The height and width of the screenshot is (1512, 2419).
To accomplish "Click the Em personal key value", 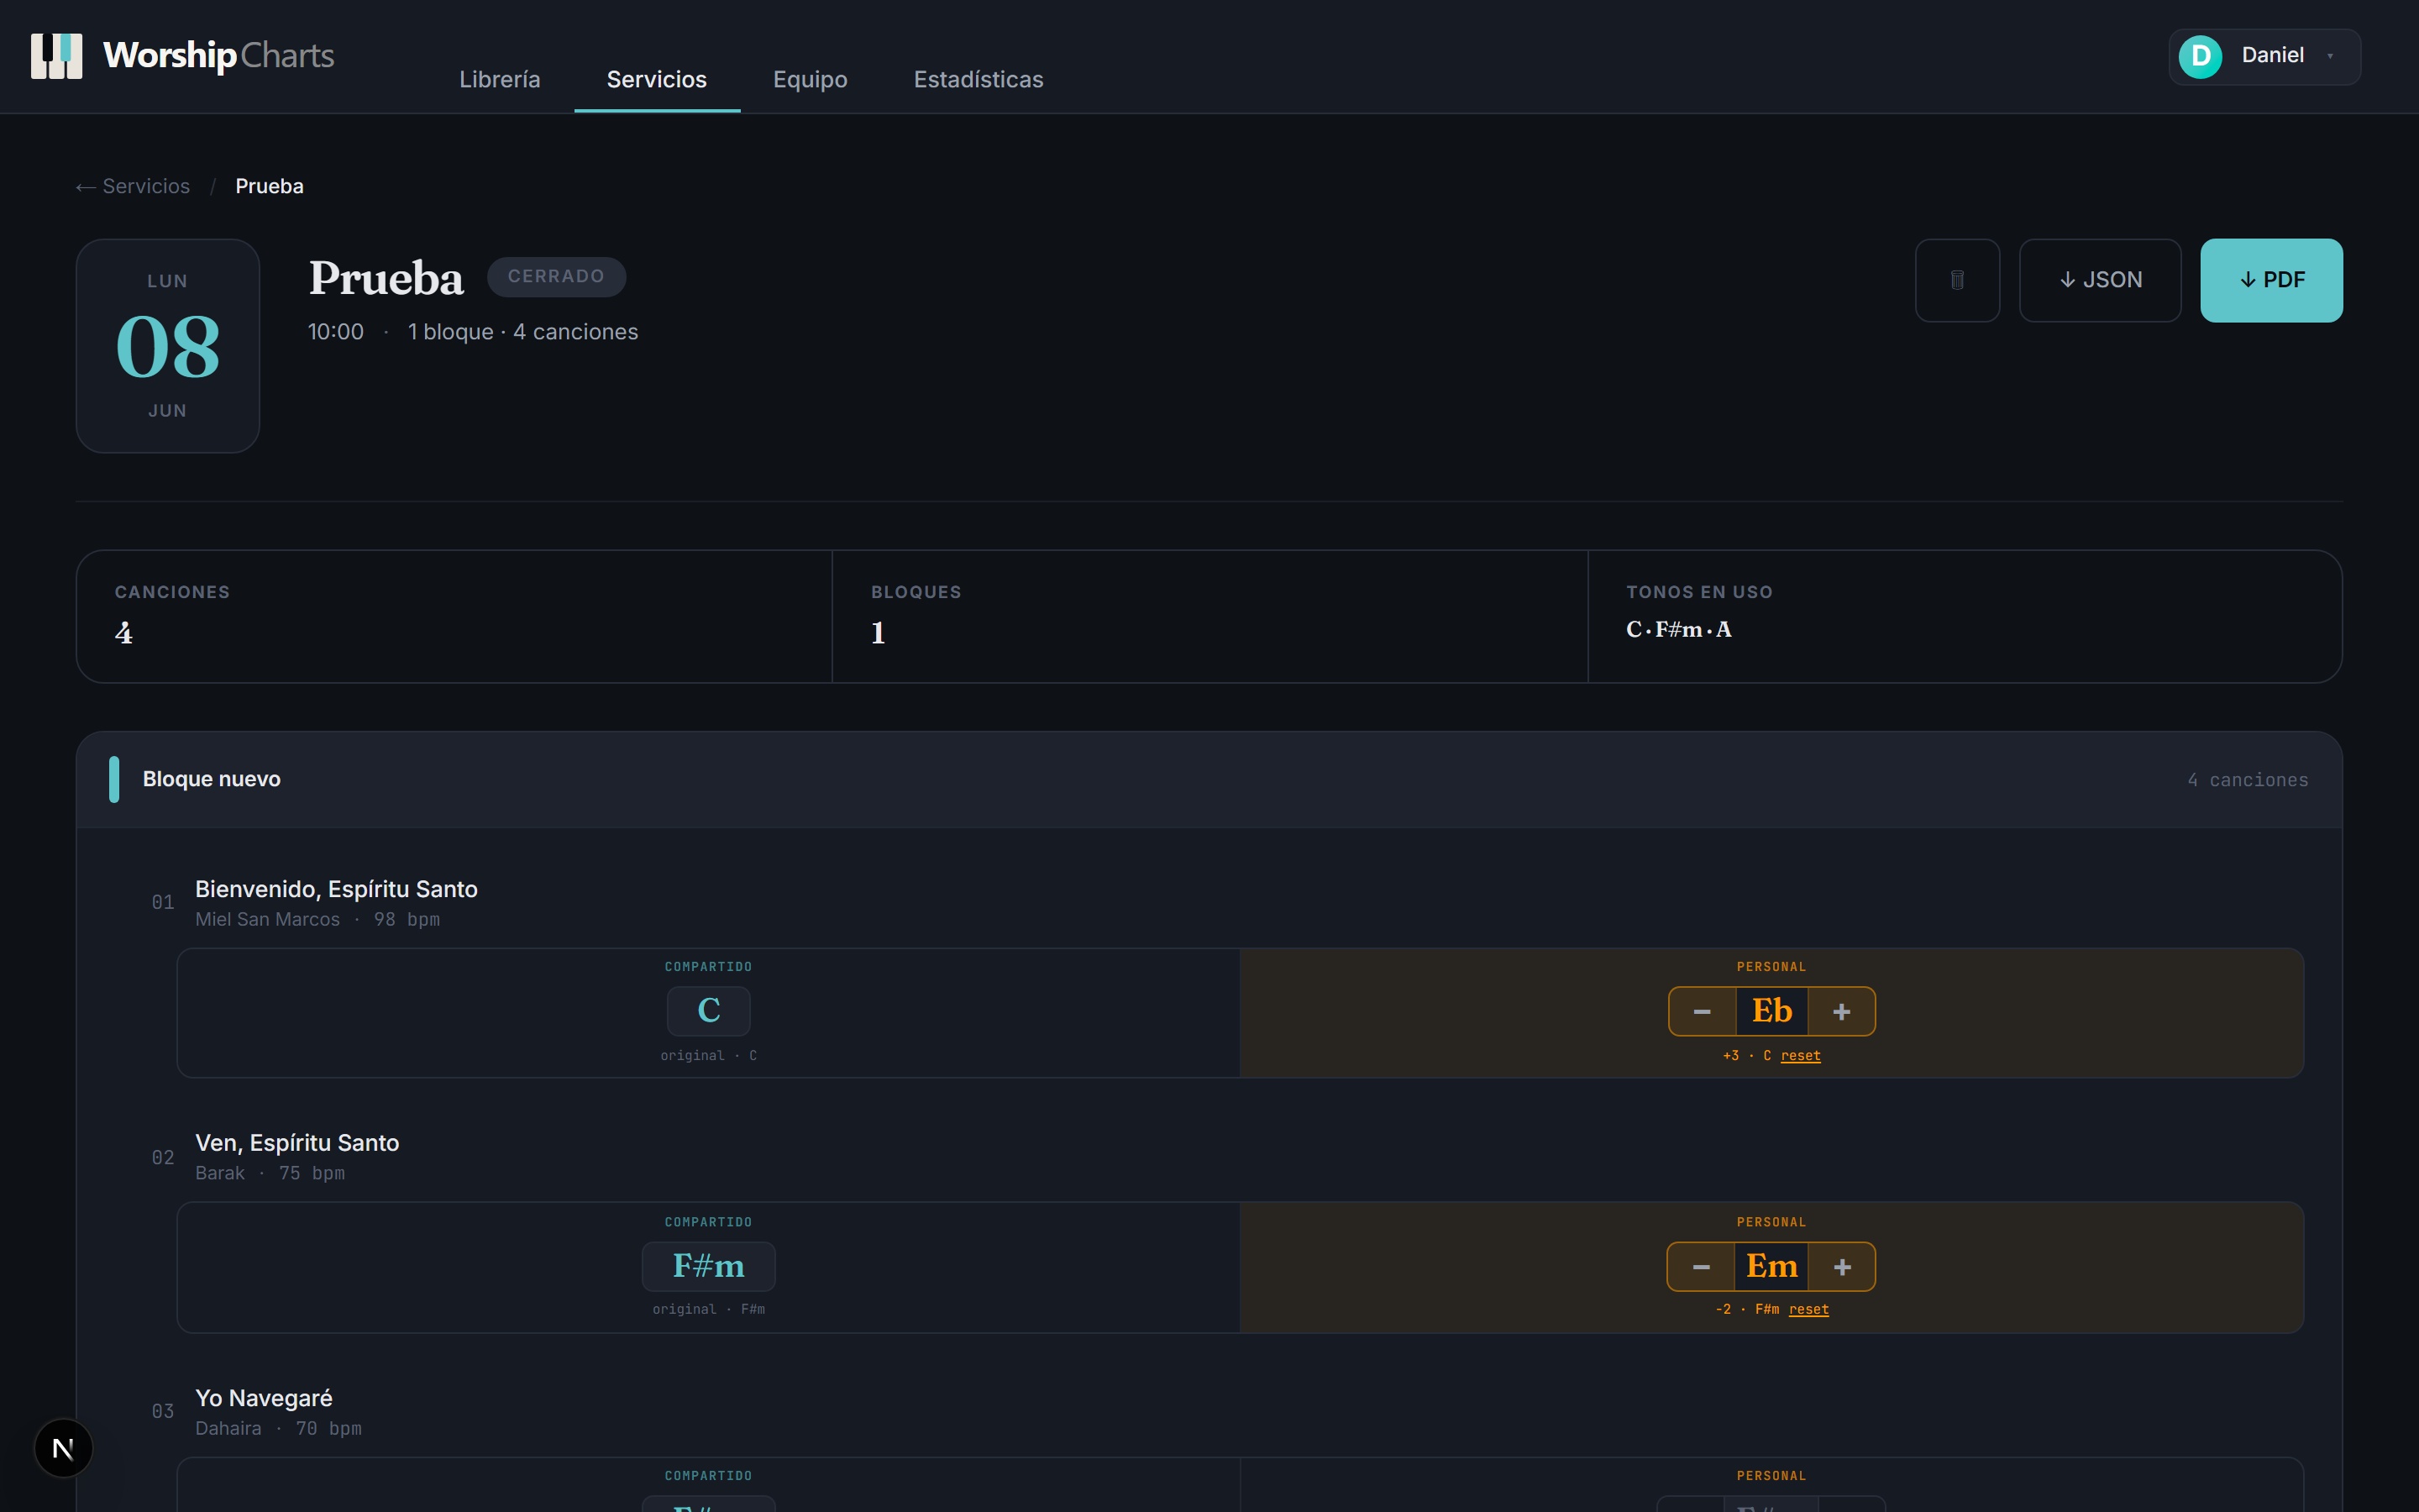I will point(1772,1267).
